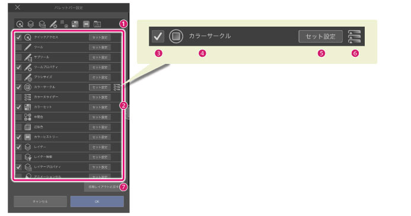Image resolution: width=411 pixels, height=216 pixels.
Task: Click the 近似色 row icon
Action: 27,127
